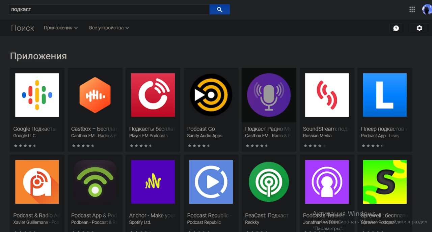
Task: Open the settings gear button
Action: pyautogui.click(x=420, y=28)
